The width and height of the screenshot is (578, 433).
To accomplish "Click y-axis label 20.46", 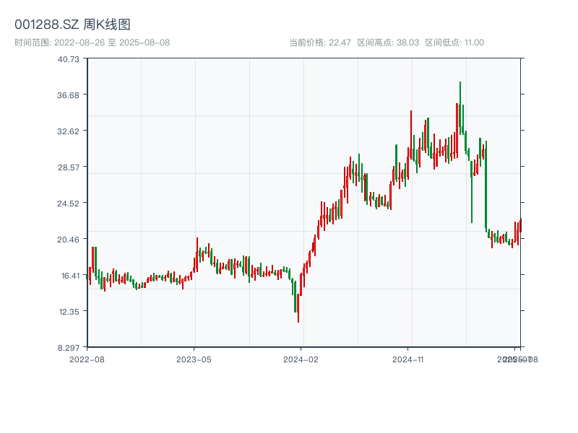I will 68,240.
